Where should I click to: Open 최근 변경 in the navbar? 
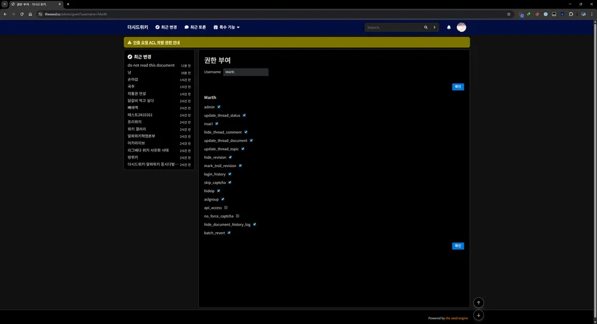(166, 27)
